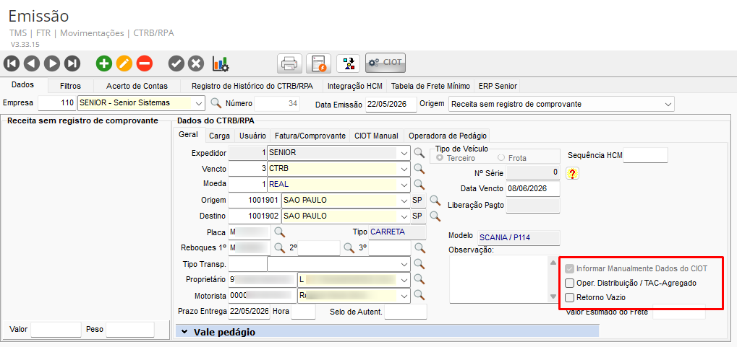Check the Retorno Vazio option
Image resolution: width=737 pixels, height=347 pixels.
point(569,297)
